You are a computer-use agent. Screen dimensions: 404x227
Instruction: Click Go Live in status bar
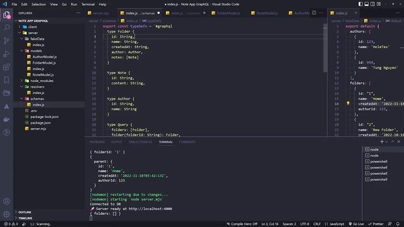[x=356, y=224]
